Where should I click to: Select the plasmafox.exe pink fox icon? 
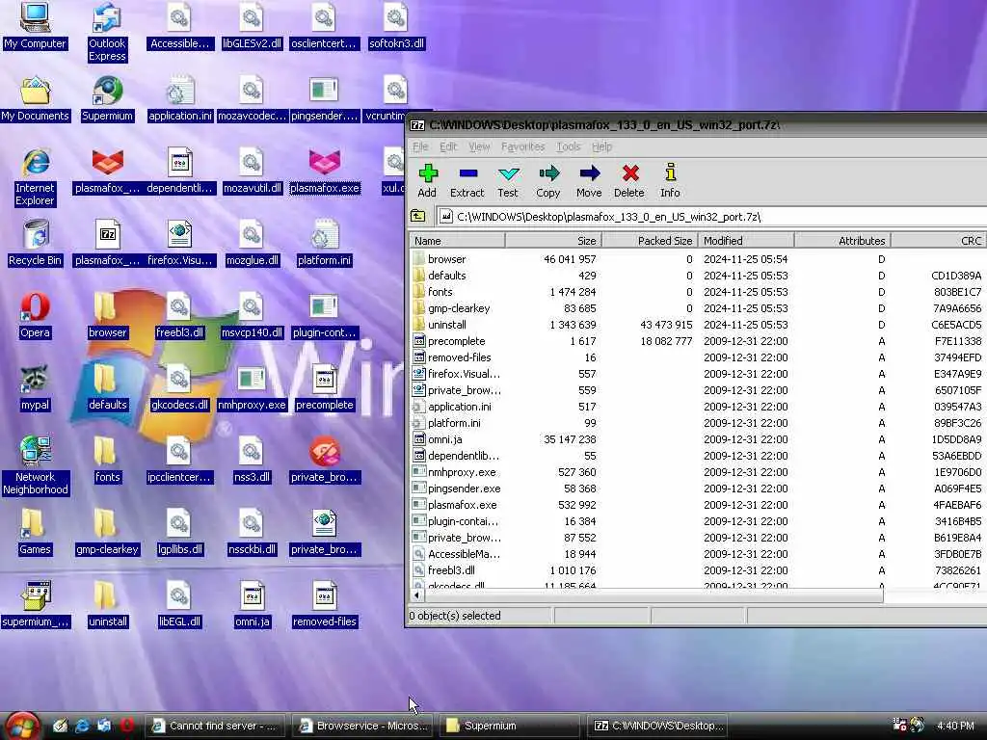[x=324, y=172]
